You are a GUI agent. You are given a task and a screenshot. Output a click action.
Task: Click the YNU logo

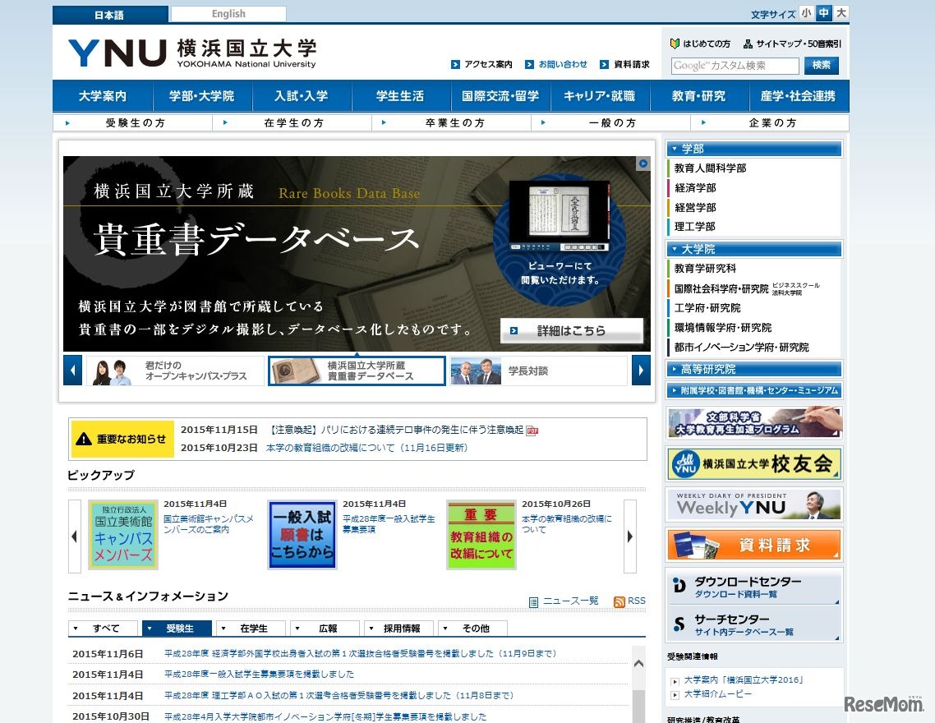192,53
